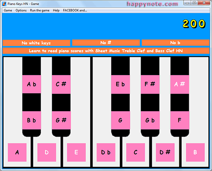Click the yellow 200 score display
The image size is (212, 171).
tap(194, 24)
